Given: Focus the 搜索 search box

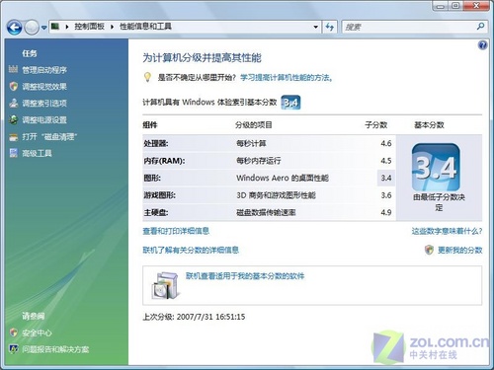Looking at the screenshot, I should [x=409, y=27].
